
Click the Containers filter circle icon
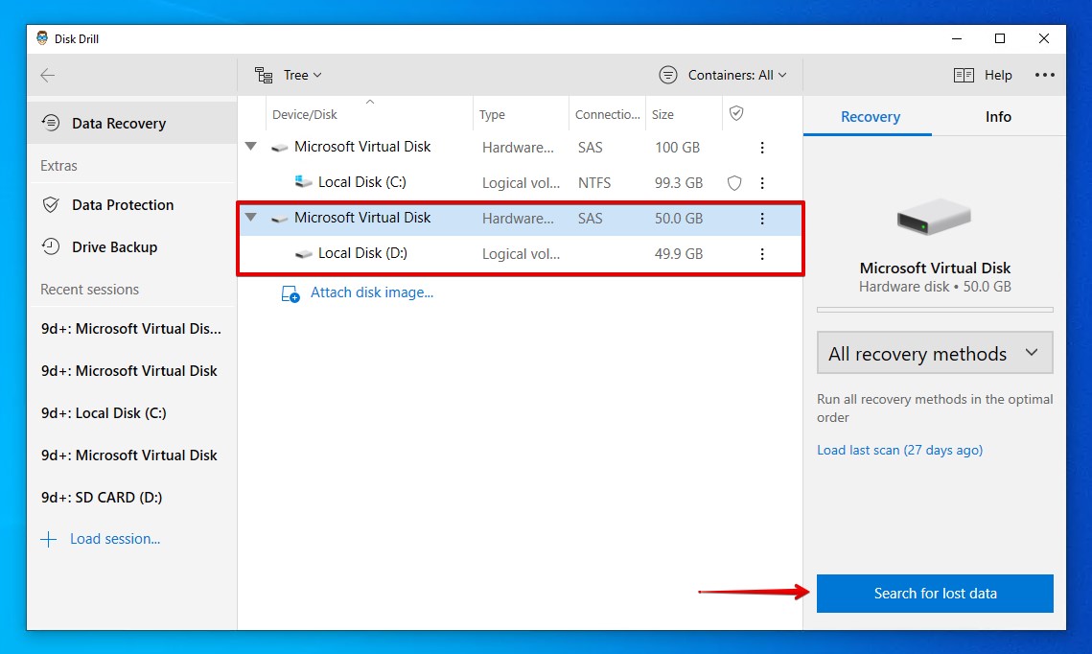click(668, 75)
